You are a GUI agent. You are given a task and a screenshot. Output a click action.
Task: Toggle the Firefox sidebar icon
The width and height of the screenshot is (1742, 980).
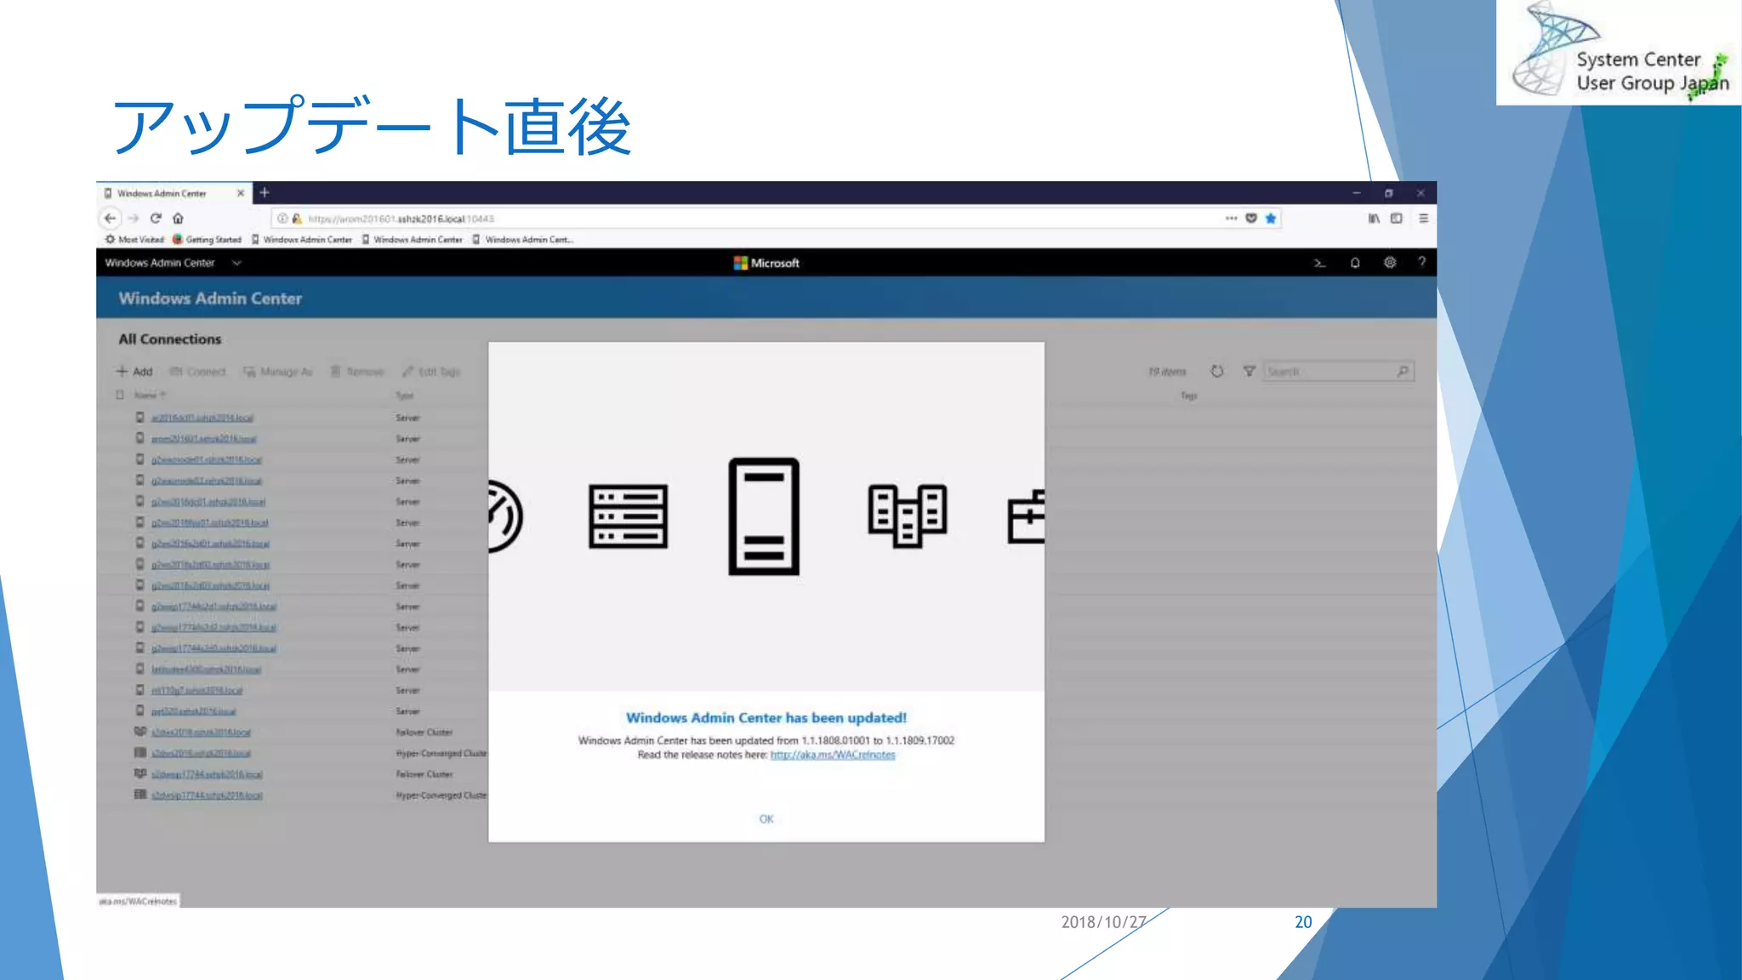click(1397, 219)
